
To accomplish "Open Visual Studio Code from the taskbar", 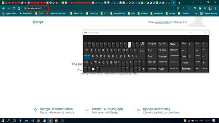I will (33, 121).
